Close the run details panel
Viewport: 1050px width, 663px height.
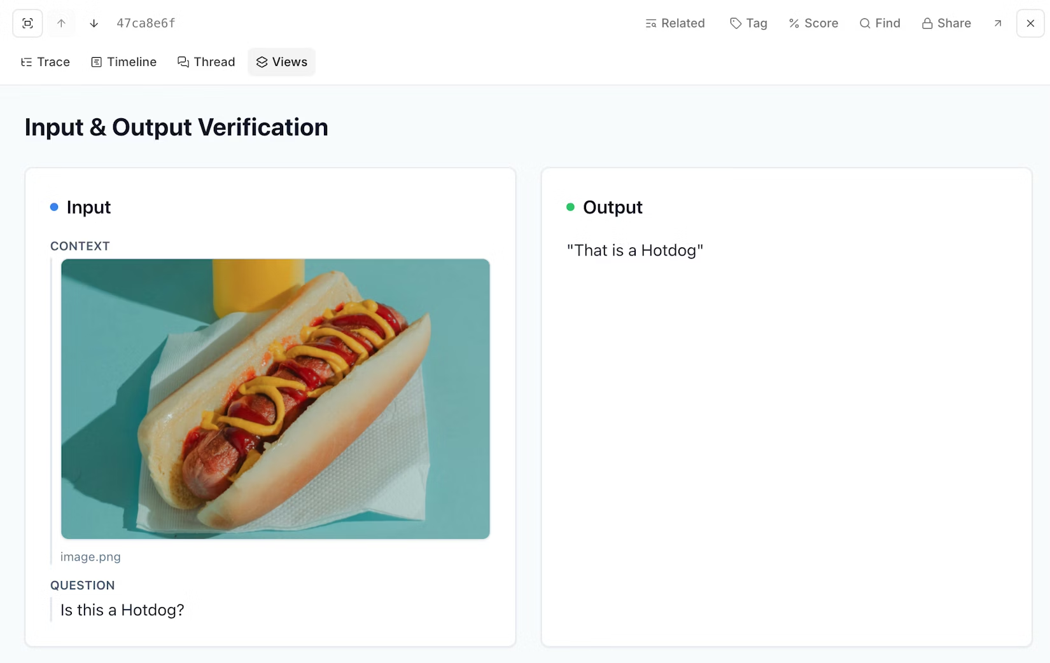pyautogui.click(x=1030, y=23)
